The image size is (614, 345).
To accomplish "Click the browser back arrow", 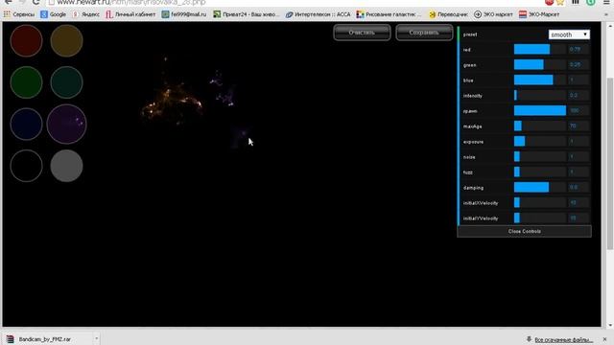I will (x=8, y=2).
